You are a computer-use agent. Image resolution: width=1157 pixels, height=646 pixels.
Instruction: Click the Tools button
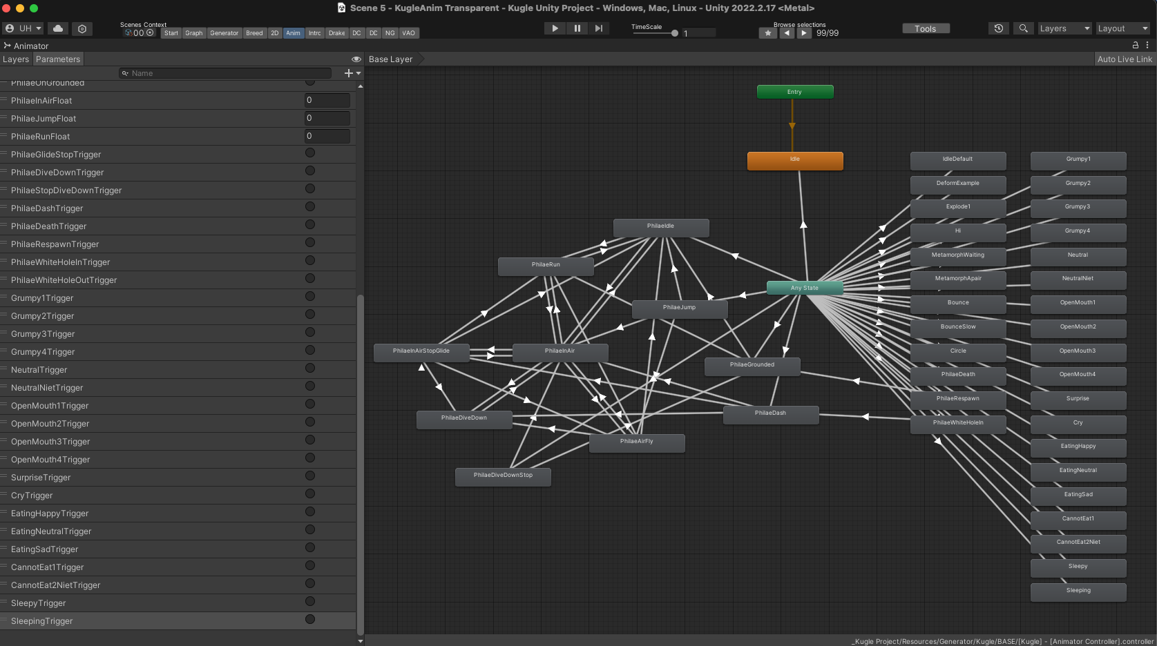tap(926, 28)
